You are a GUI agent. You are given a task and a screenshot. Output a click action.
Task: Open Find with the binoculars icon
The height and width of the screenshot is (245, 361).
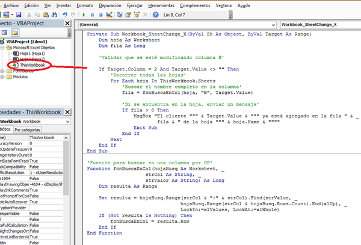pyautogui.click(x=54, y=13)
